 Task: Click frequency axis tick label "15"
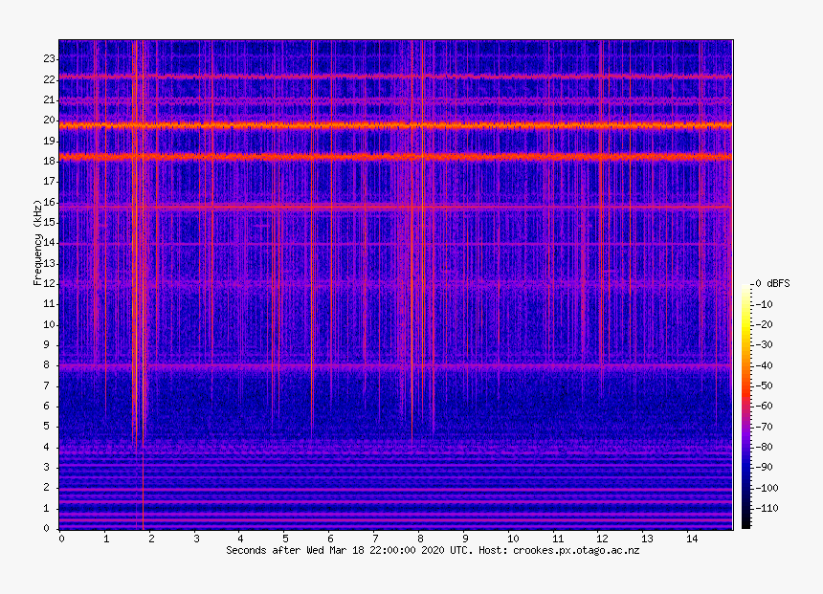coord(50,223)
